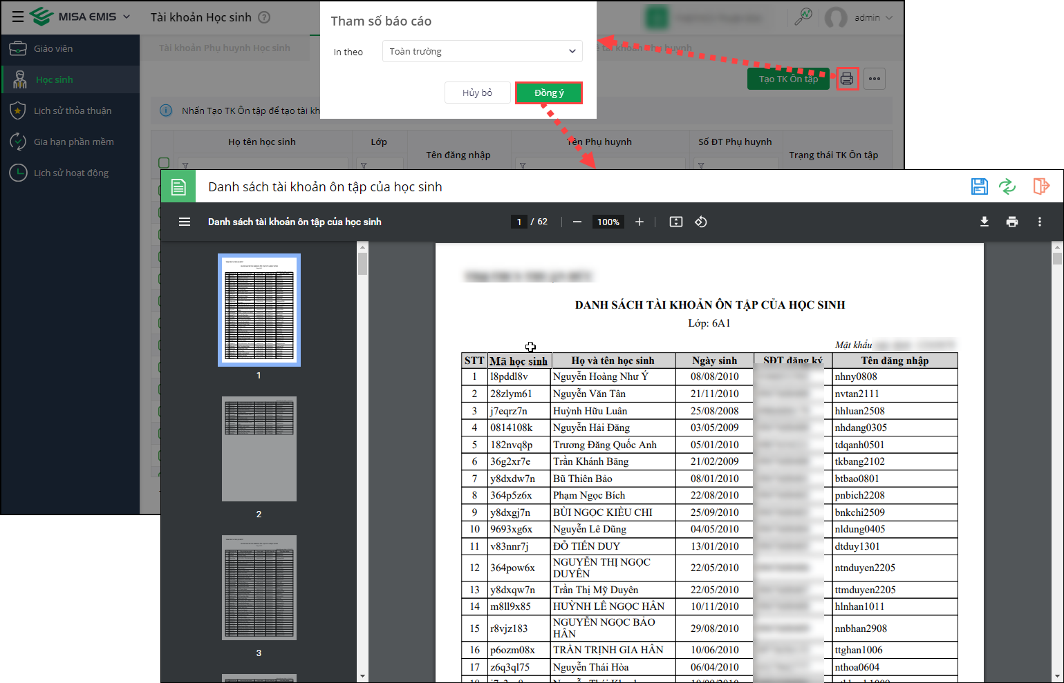Click the Gia hạn phần mềm icon
1064x683 pixels.
click(x=18, y=142)
